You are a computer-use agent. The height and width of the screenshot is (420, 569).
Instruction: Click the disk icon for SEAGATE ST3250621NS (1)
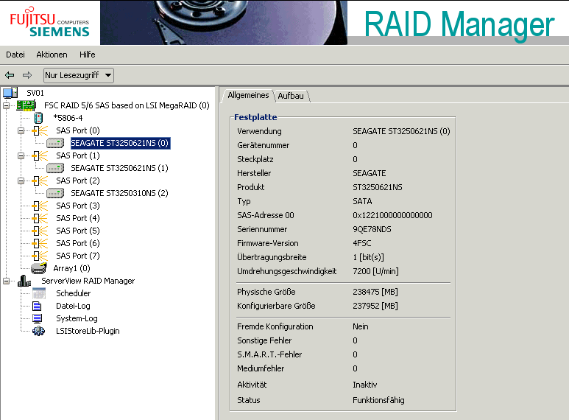pyautogui.click(x=55, y=168)
